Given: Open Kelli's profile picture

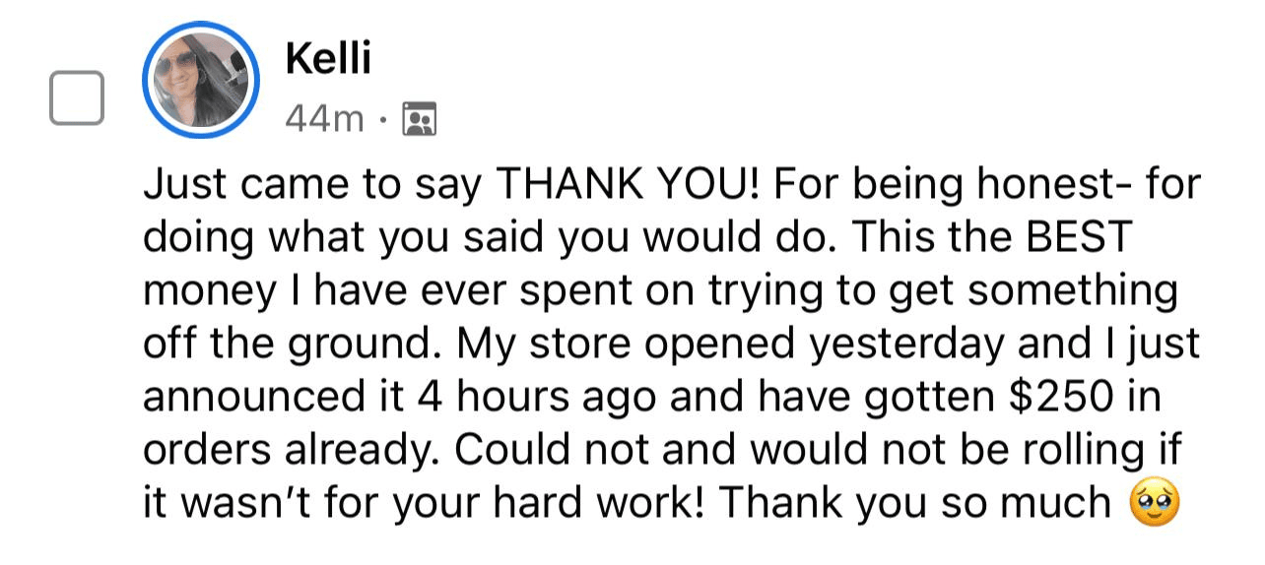Looking at the screenshot, I should tap(201, 81).
